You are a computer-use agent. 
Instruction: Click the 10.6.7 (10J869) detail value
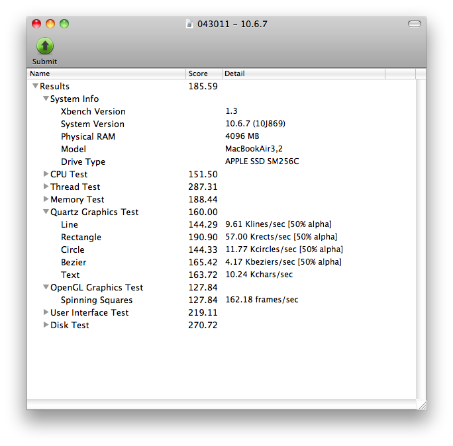[256, 124]
